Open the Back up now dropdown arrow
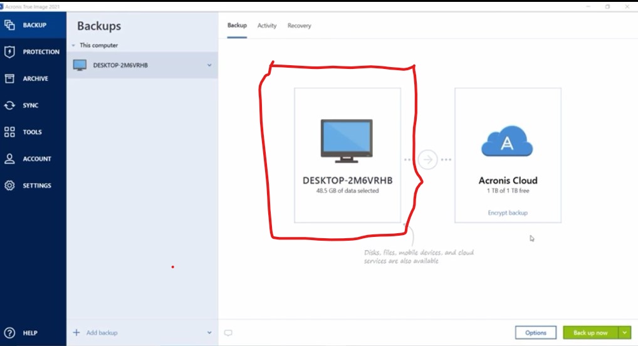The height and width of the screenshot is (346, 638). (625, 333)
